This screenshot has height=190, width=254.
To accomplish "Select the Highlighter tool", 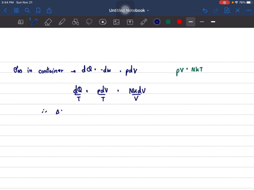I will (x=62, y=22).
